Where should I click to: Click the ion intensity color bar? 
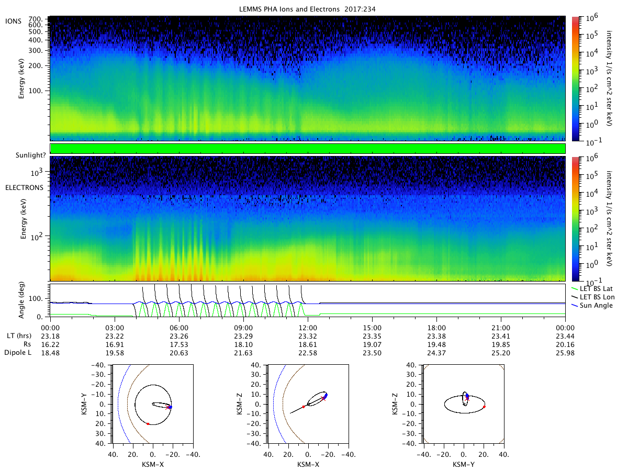(x=575, y=78)
